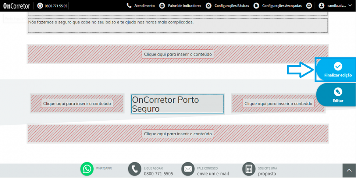Expand the account dropdown chevron
Viewport: 356px width, 178px height.
coord(350,6)
